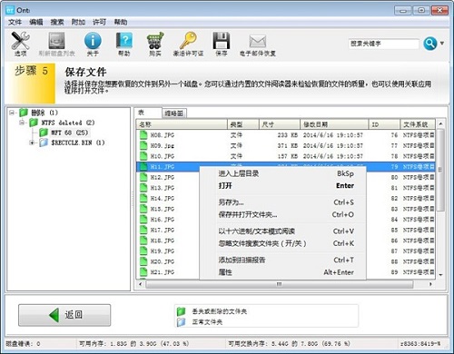
Task: Open the 搜索 menu
Action: [57, 22]
